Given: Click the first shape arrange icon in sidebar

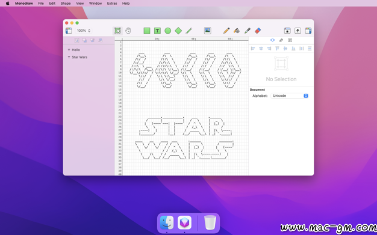Looking at the screenshot, I should 76,40.
